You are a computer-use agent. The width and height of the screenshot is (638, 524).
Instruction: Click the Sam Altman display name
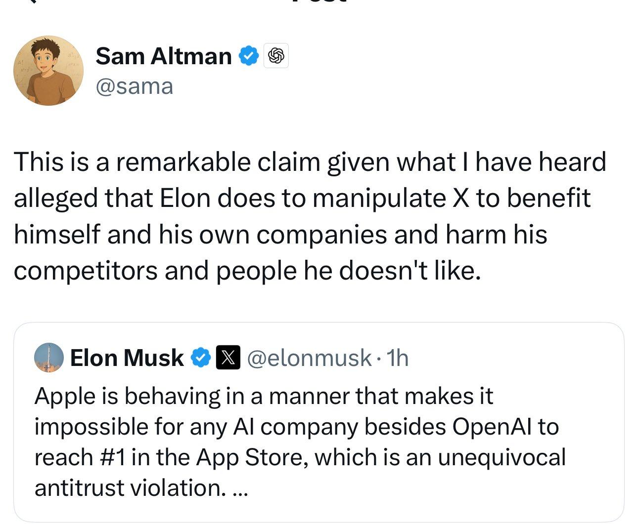click(x=163, y=56)
